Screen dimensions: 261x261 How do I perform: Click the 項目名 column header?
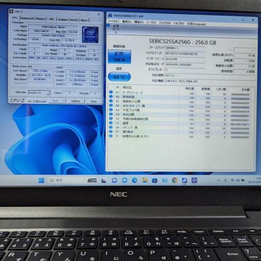pos(127,88)
